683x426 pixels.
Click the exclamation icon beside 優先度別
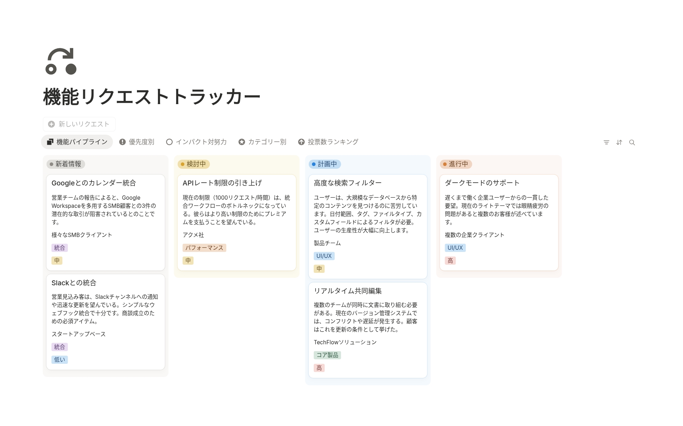click(x=122, y=142)
